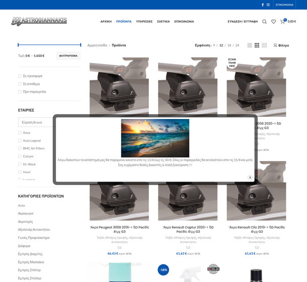Switch to two-column grid view
The height and width of the screenshot is (282, 307).
250,45
